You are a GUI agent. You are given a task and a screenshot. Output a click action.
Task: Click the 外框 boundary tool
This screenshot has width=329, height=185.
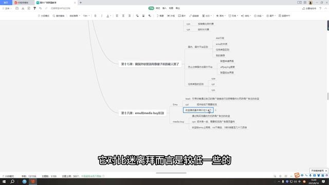coord(171,16)
